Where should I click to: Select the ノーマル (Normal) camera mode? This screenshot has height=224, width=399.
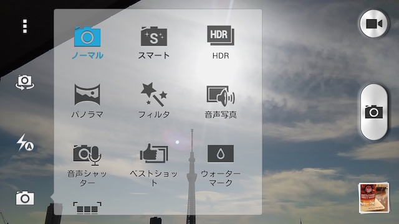tap(87, 43)
